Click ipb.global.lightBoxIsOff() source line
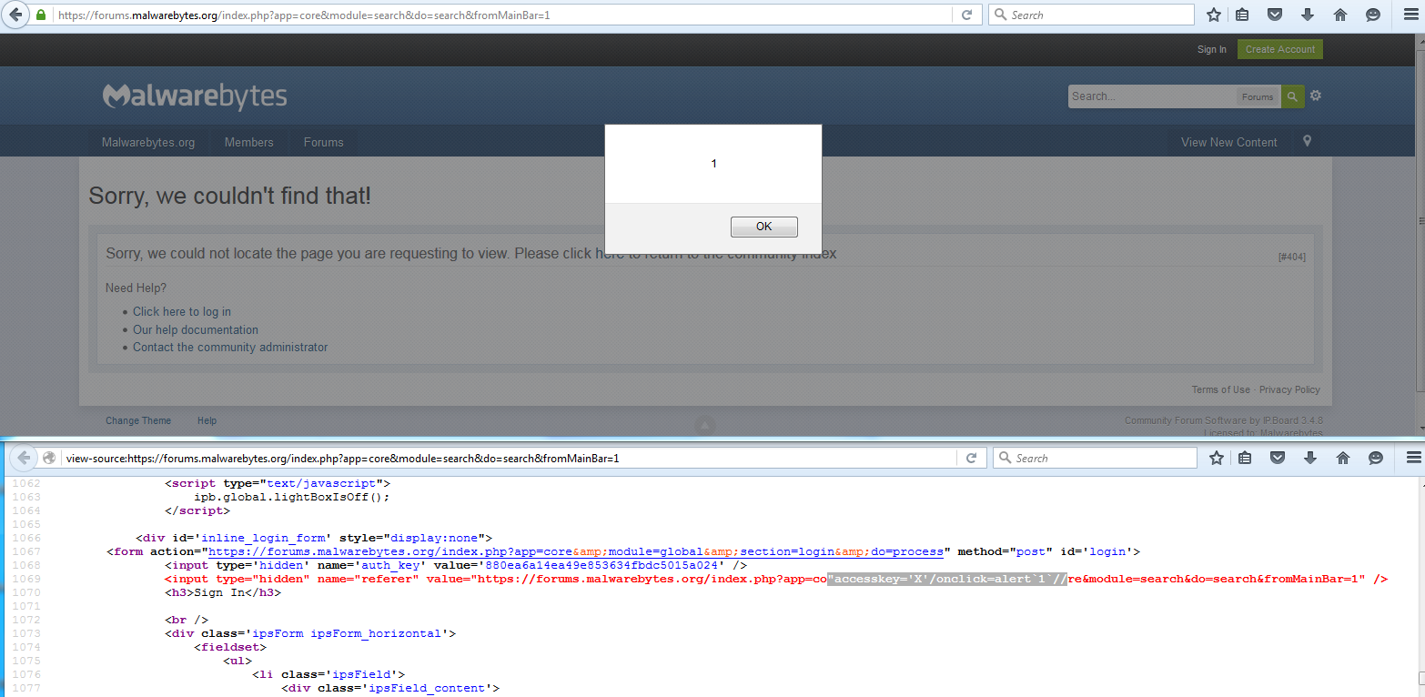 292,497
